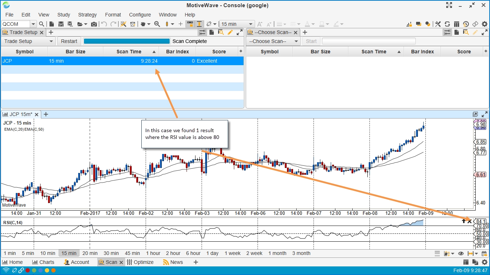The width and height of the screenshot is (490, 275).
Task: Open the magic wand studies icon
Action: coord(123,24)
